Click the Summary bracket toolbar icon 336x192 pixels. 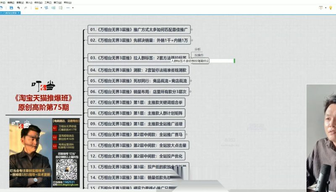pos(60,8)
